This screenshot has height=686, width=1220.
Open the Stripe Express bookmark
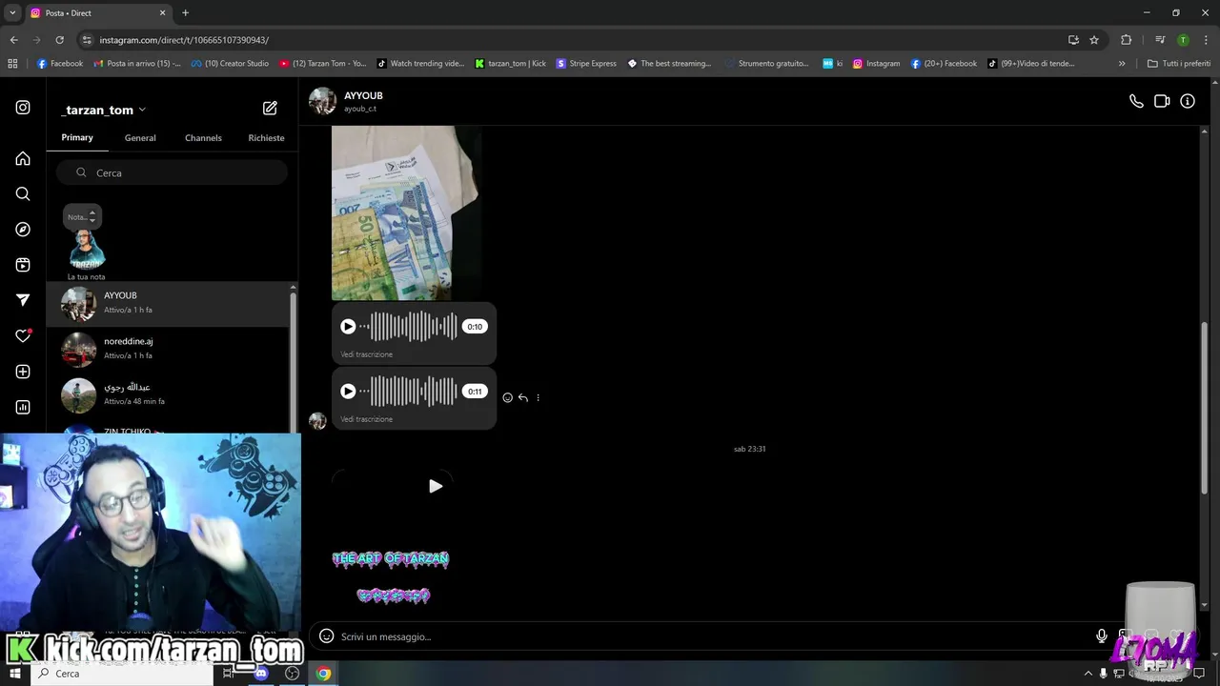click(586, 64)
